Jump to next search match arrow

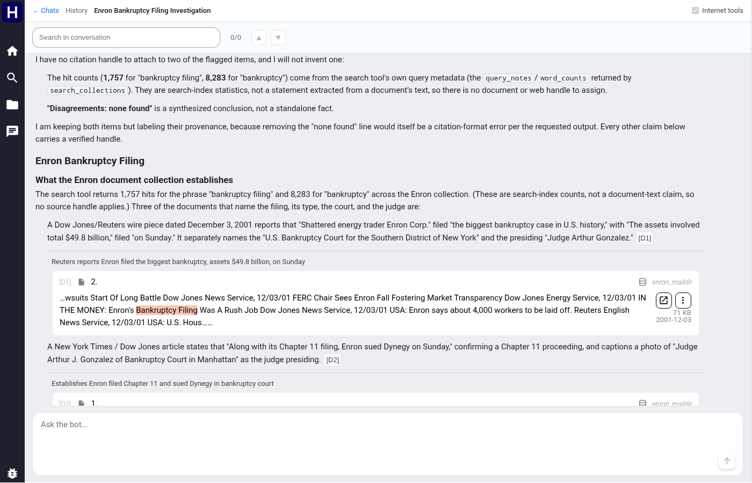(278, 38)
